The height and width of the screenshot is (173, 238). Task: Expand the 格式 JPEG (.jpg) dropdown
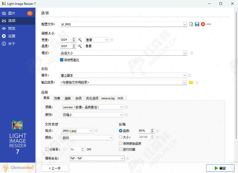[77, 131]
